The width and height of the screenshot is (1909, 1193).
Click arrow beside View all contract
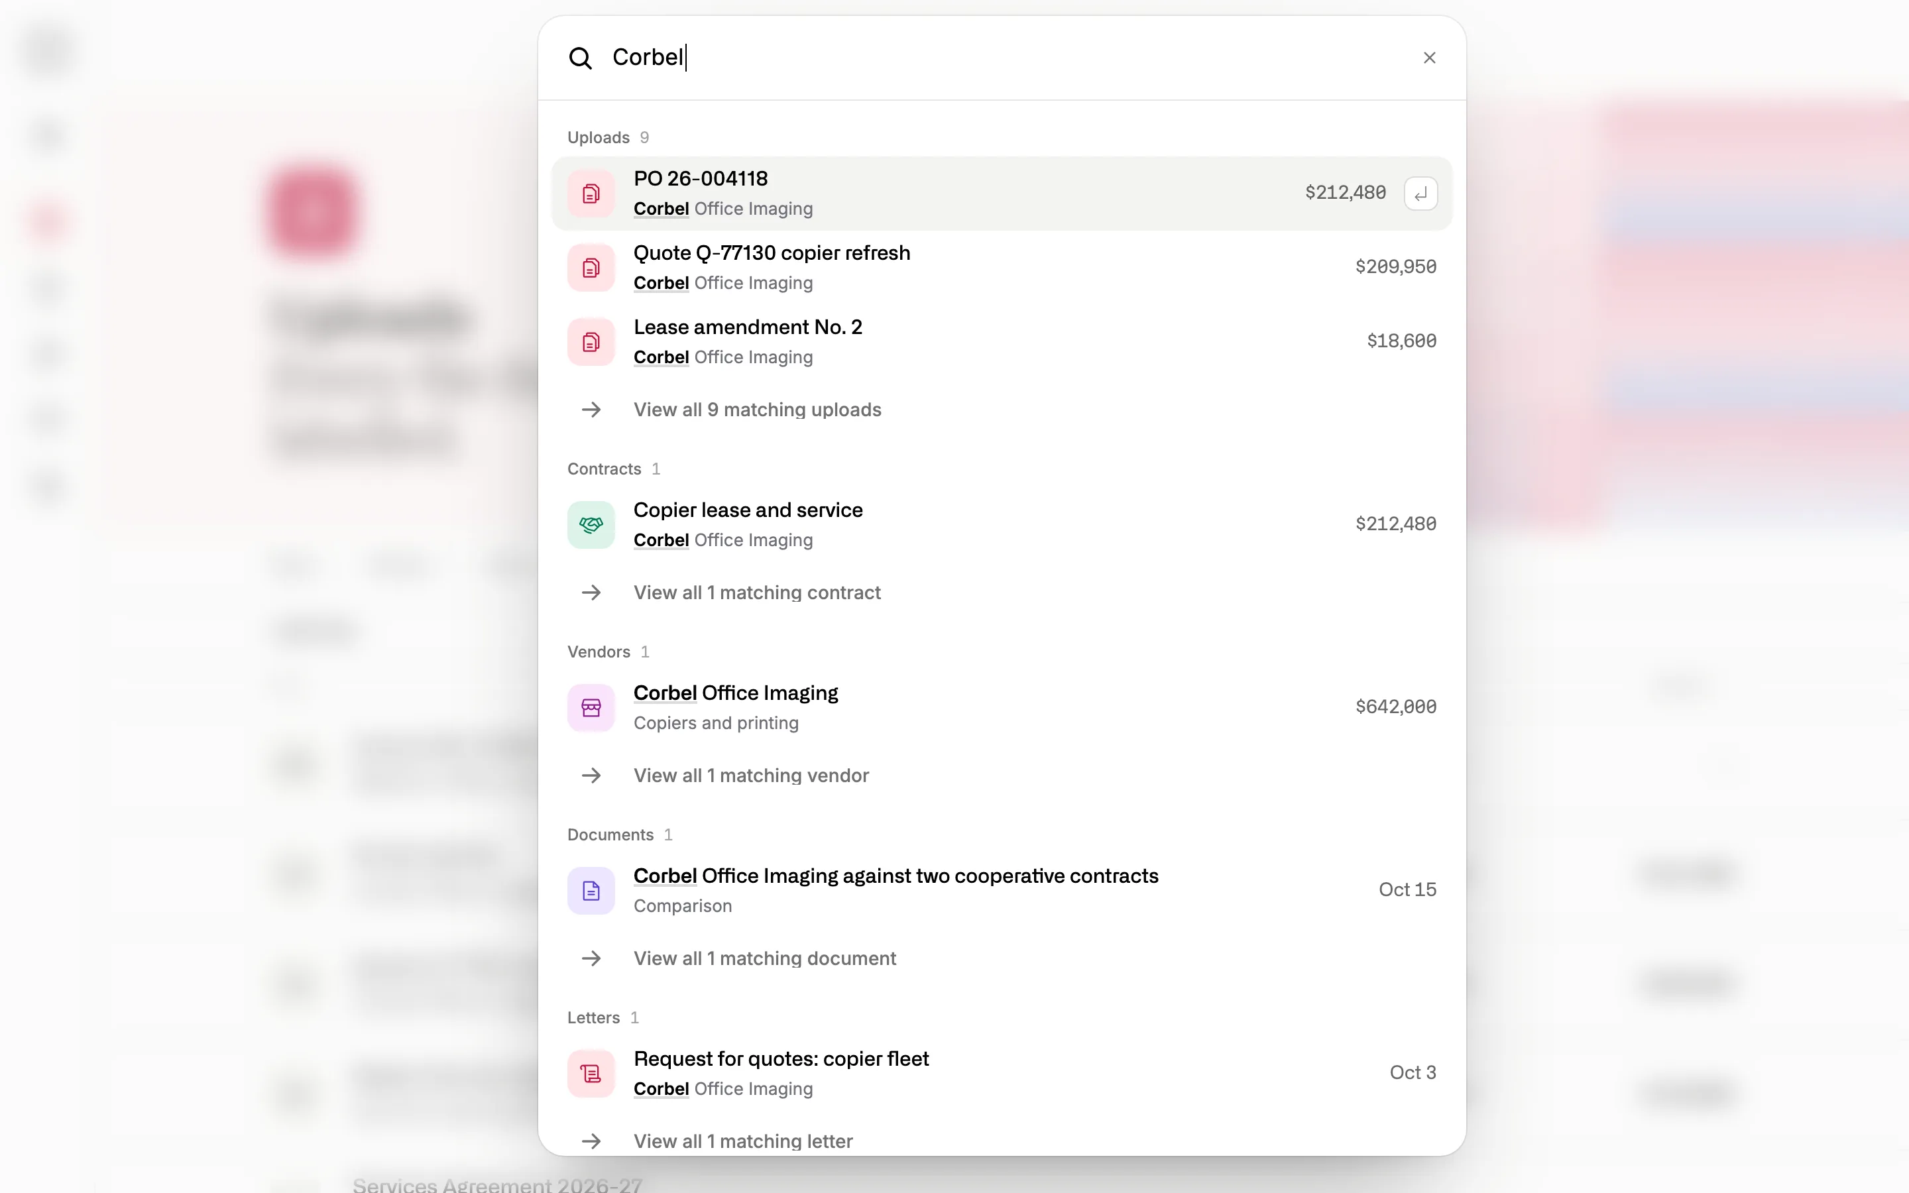591,593
